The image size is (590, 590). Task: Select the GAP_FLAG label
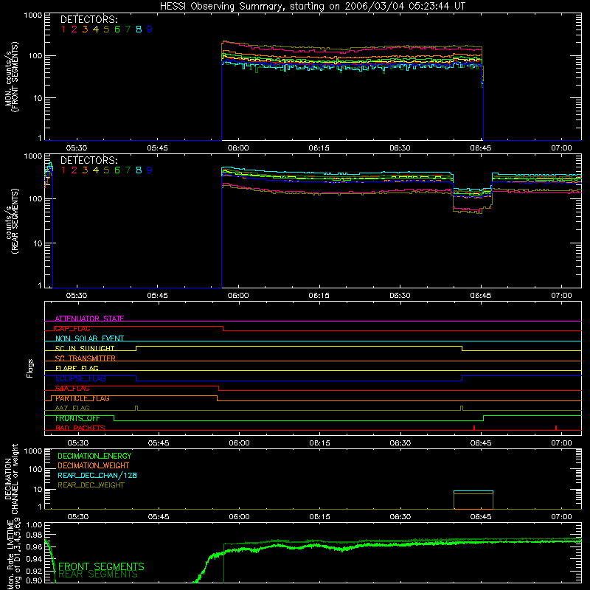point(72,328)
